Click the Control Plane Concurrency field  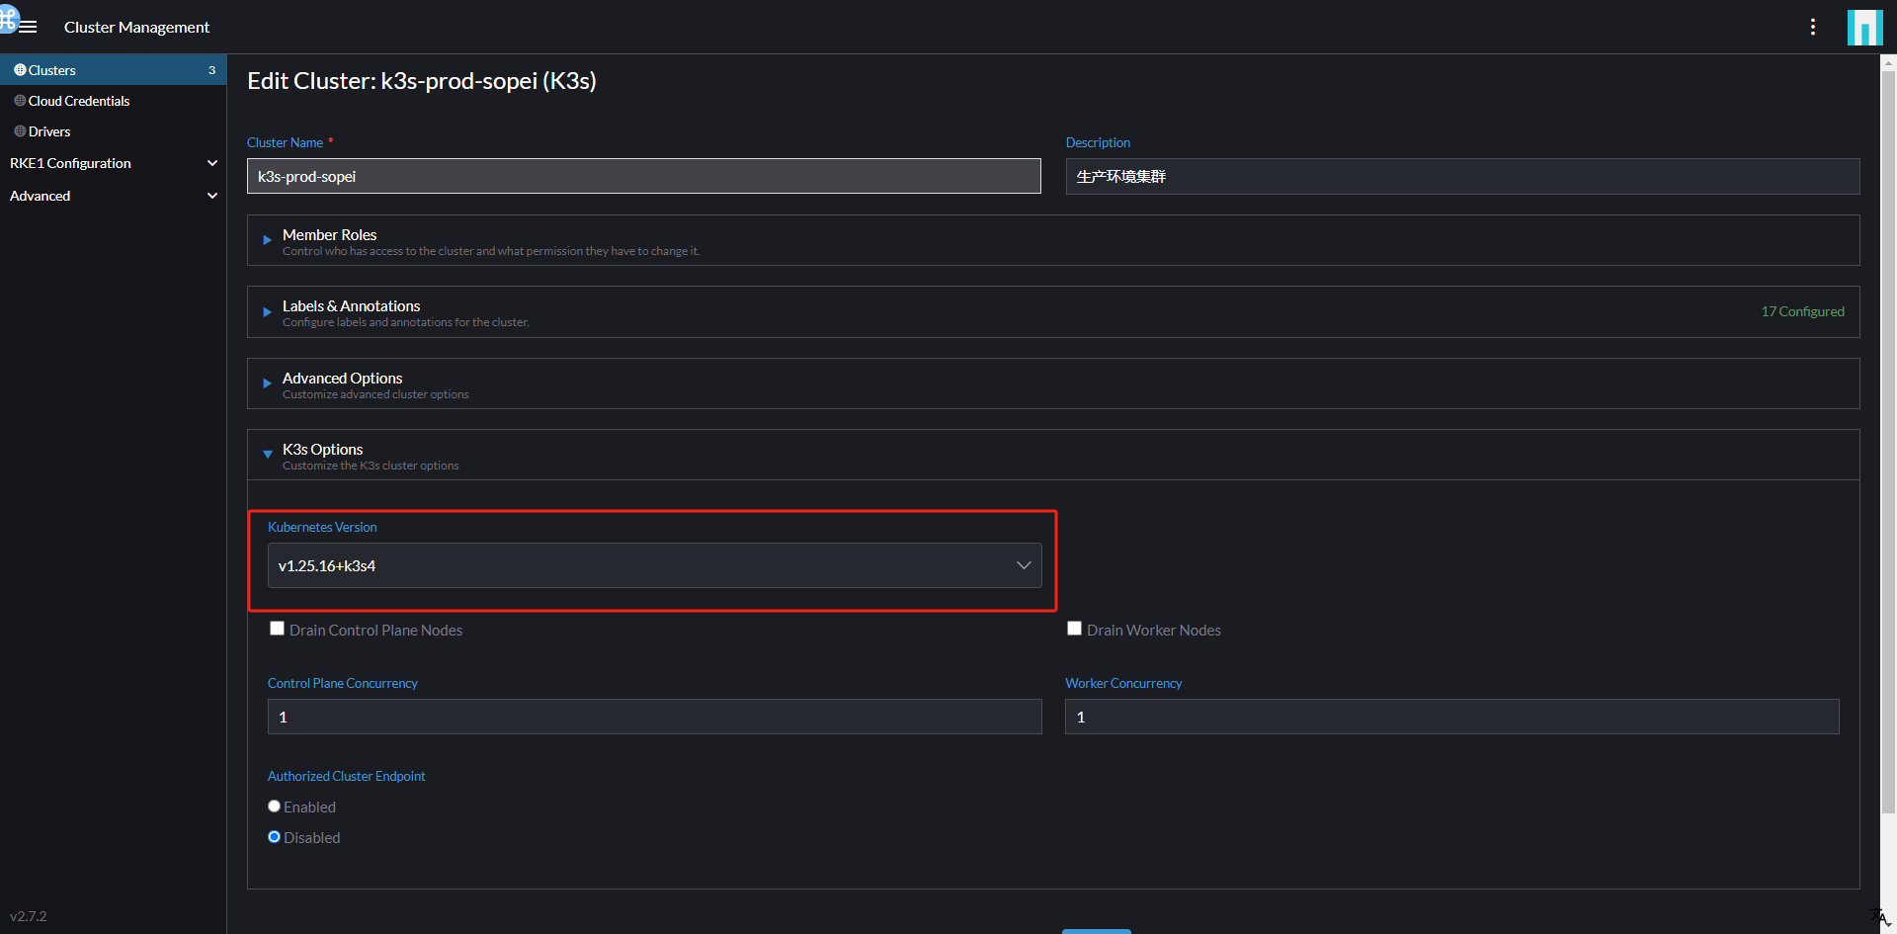[654, 717]
